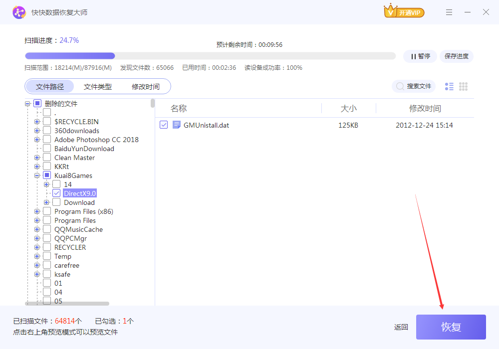
Task: Collapse the Kuai8Games folder node
Action: (x=37, y=175)
